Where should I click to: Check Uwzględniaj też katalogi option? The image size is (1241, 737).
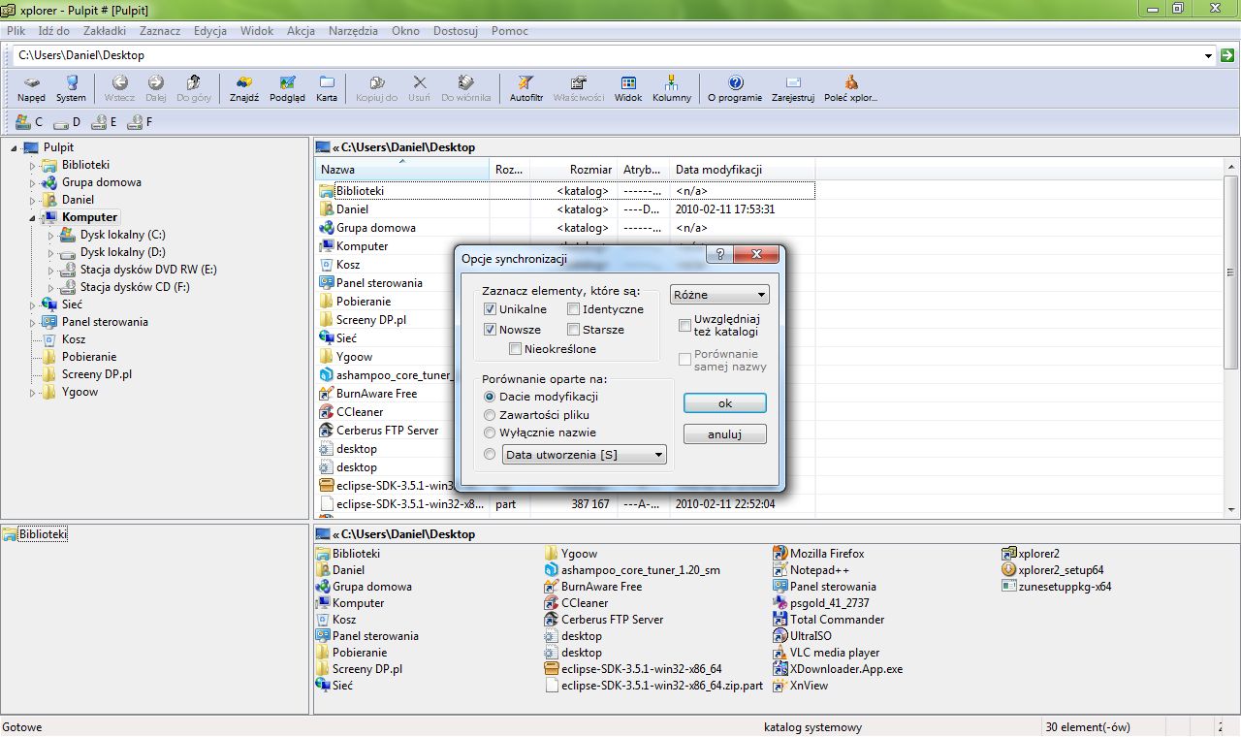point(685,325)
